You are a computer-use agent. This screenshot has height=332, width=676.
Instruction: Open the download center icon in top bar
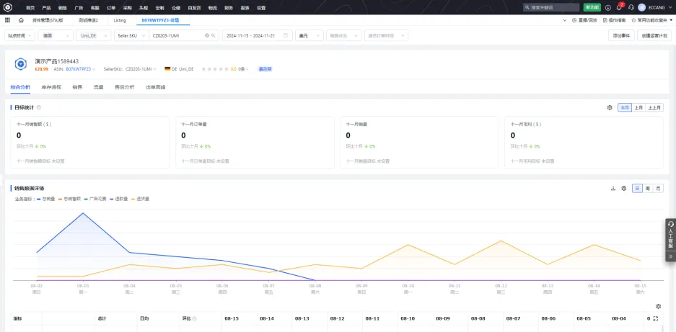(x=608, y=7)
